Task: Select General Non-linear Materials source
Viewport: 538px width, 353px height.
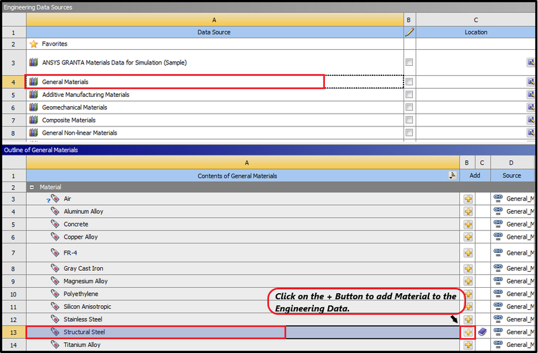Action: [215, 132]
